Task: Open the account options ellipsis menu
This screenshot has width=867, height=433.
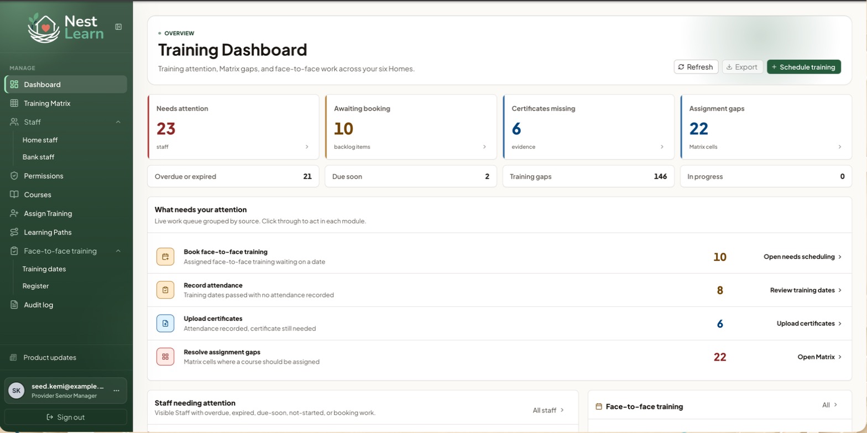Action: (117, 390)
